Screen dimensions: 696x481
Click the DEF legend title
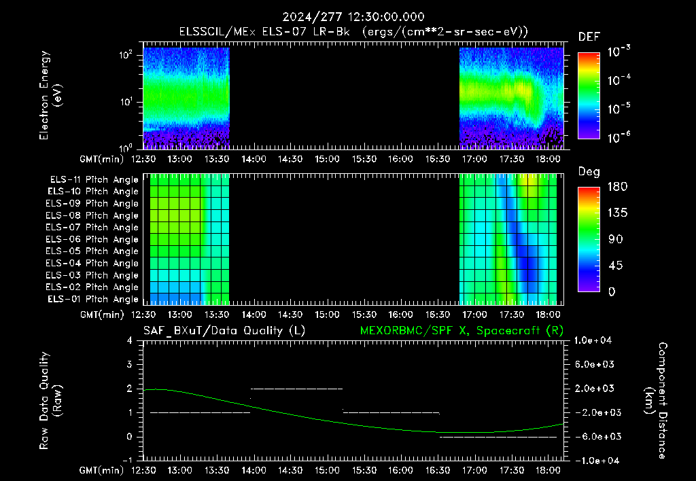[589, 37]
